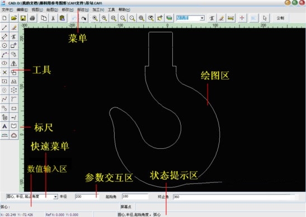Image resolution: width=306 pixels, height=217 pixels.
Task: Save the drawing with the floppy disk icon
Action: pos(23,18)
